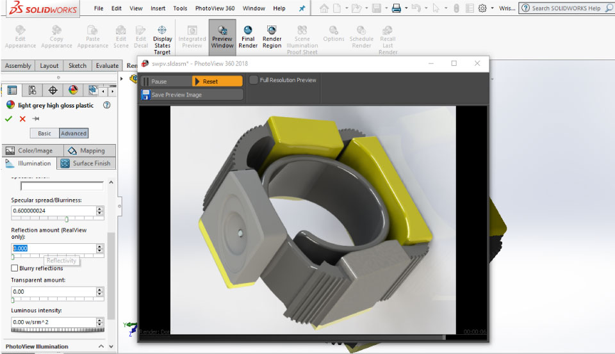Enable Blurry reflections checkbox

click(15, 268)
